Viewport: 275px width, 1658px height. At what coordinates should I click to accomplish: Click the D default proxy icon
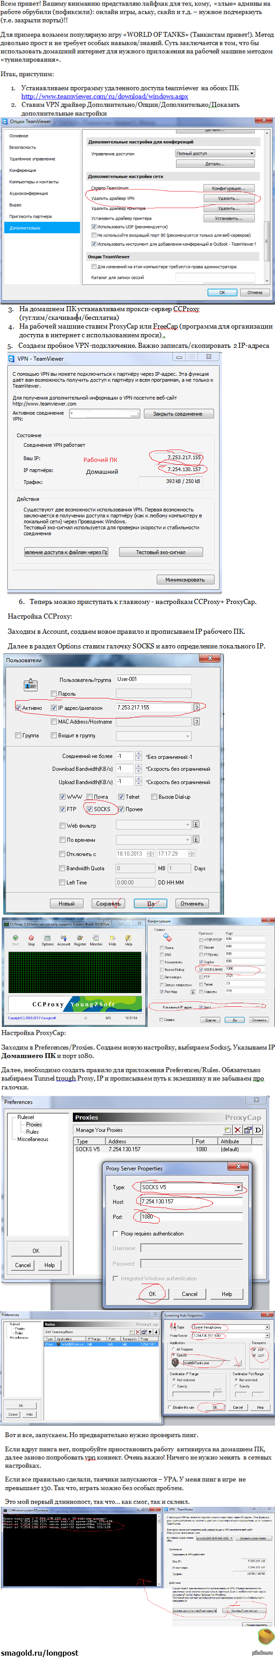point(258,1130)
